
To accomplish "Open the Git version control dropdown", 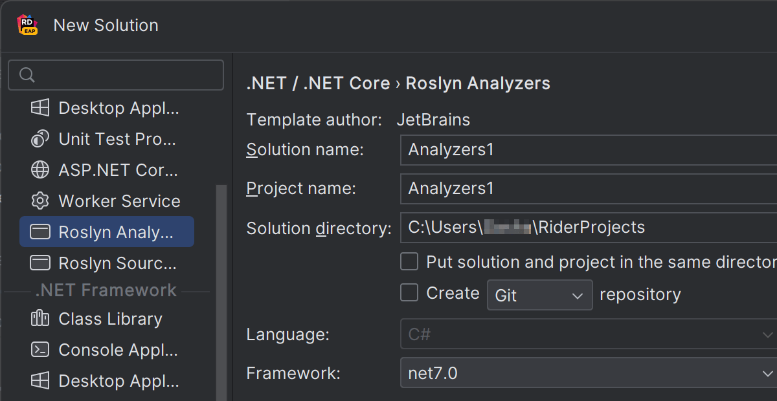I will pos(539,295).
